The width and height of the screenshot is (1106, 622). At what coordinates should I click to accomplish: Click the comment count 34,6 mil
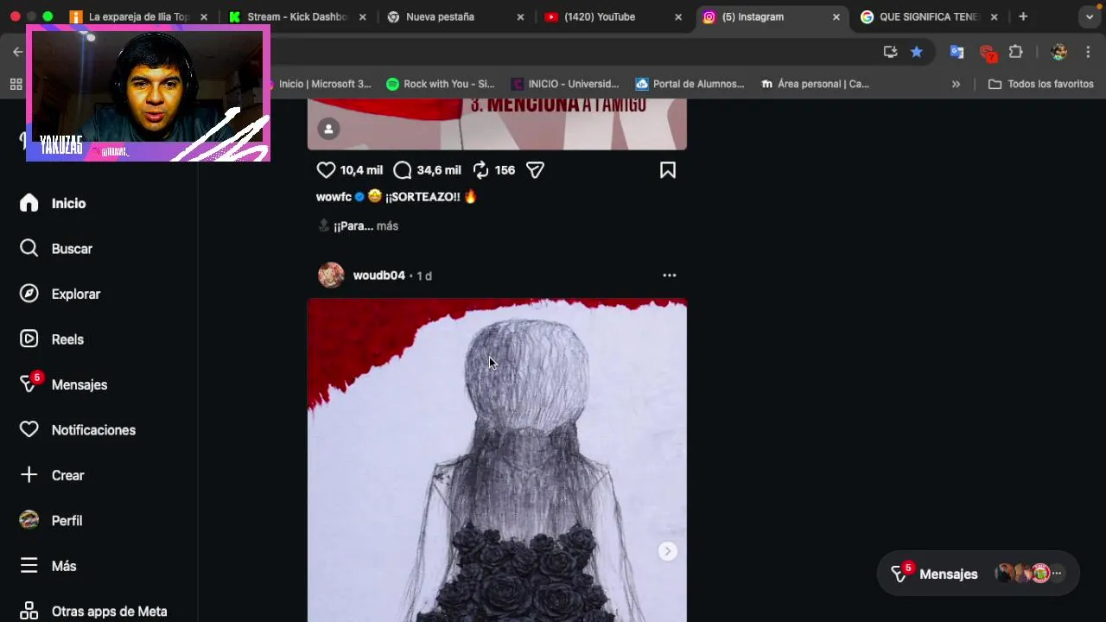point(439,170)
